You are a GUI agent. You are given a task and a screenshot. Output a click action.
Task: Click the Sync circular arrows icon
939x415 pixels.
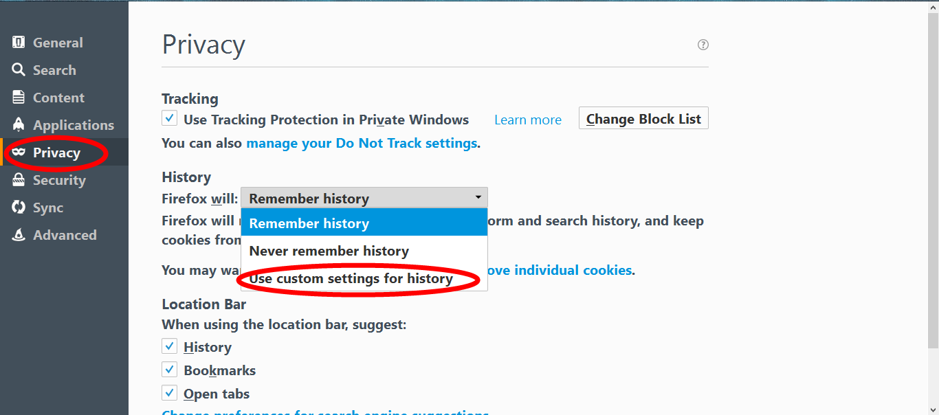(19, 207)
